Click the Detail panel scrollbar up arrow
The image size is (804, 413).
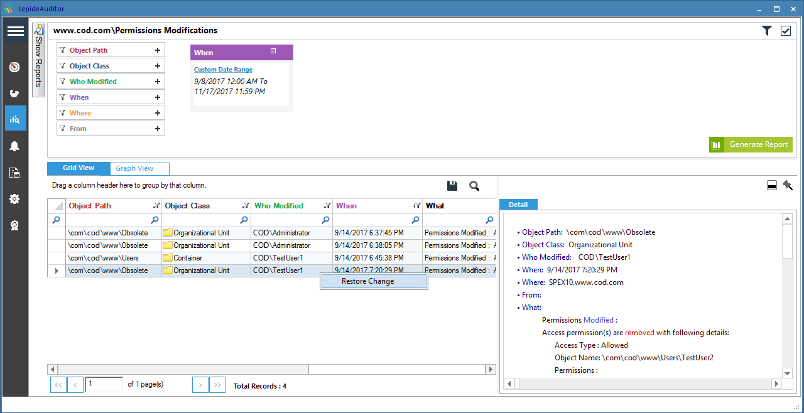788,219
